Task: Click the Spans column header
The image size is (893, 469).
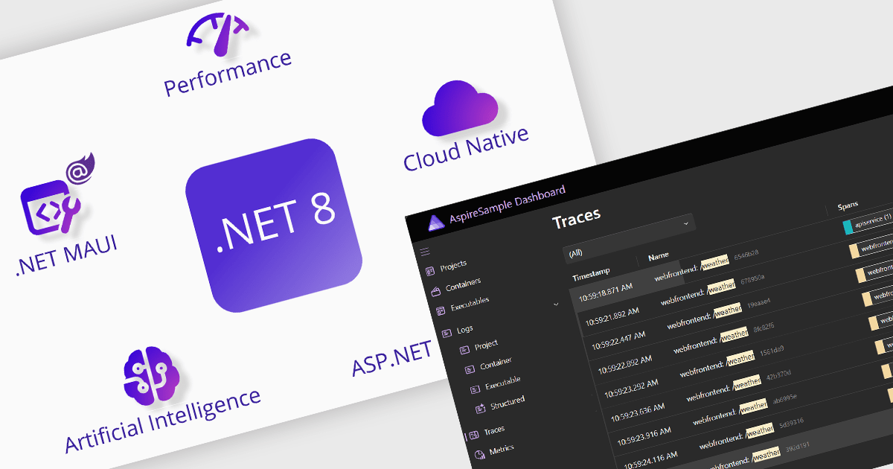Action: pyautogui.click(x=848, y=205)
